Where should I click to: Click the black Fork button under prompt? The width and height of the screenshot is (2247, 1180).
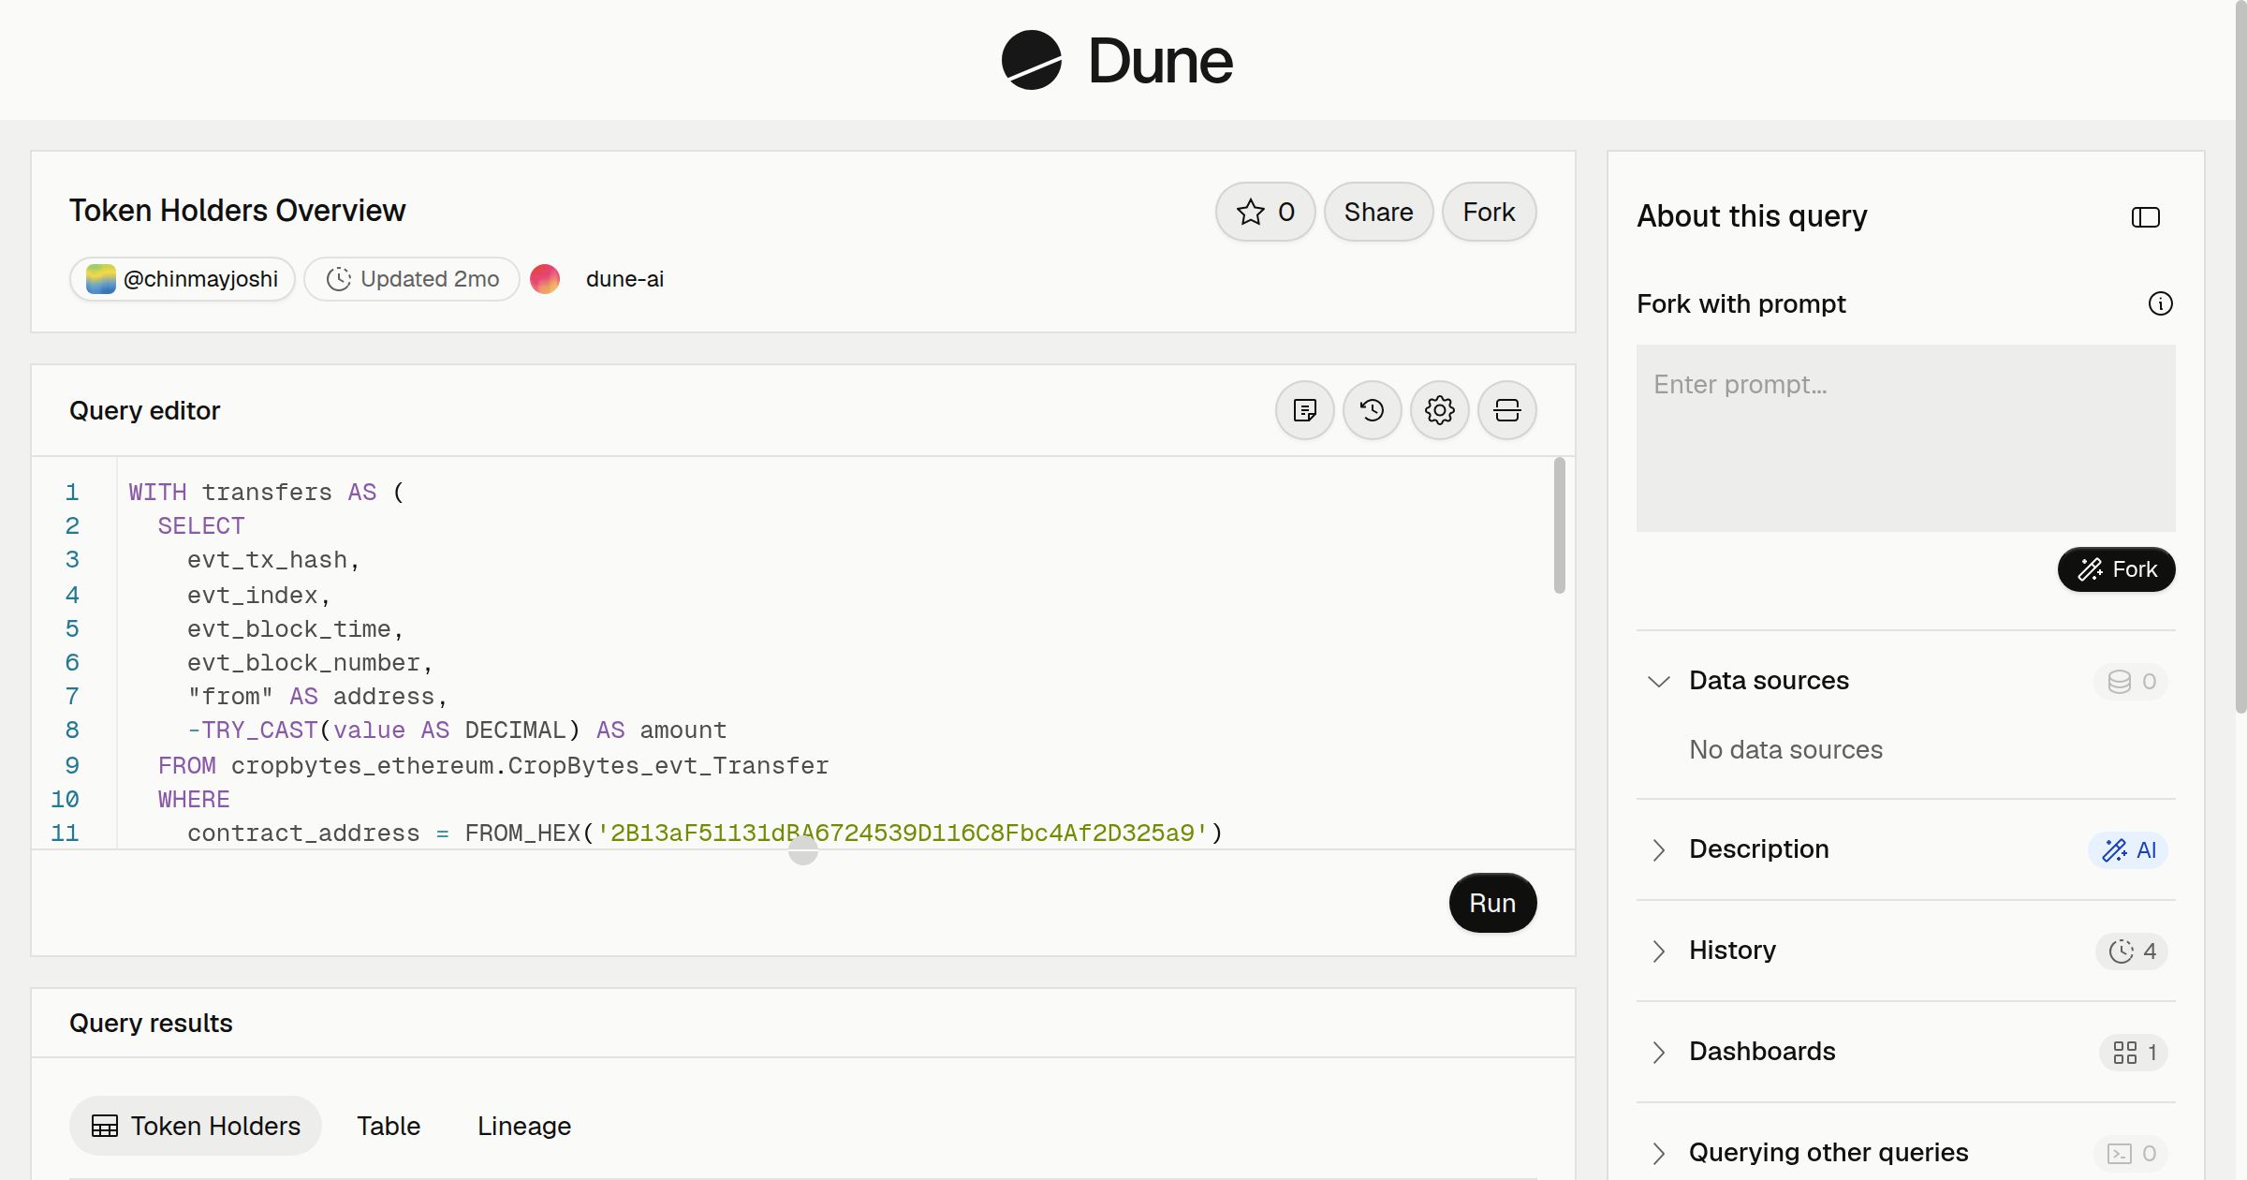(x=2116, y=569)
